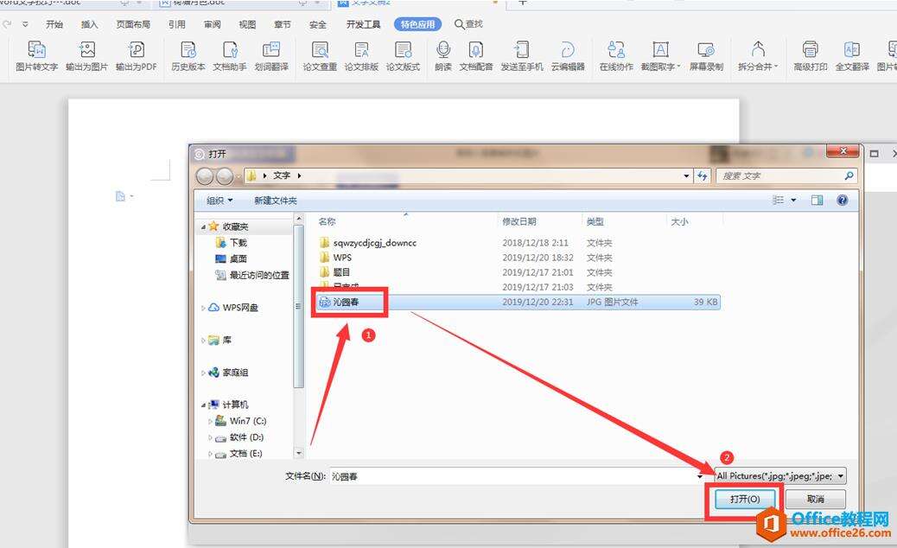
Task: Select the 沁园春 JPG file
Action: [518, 302]
